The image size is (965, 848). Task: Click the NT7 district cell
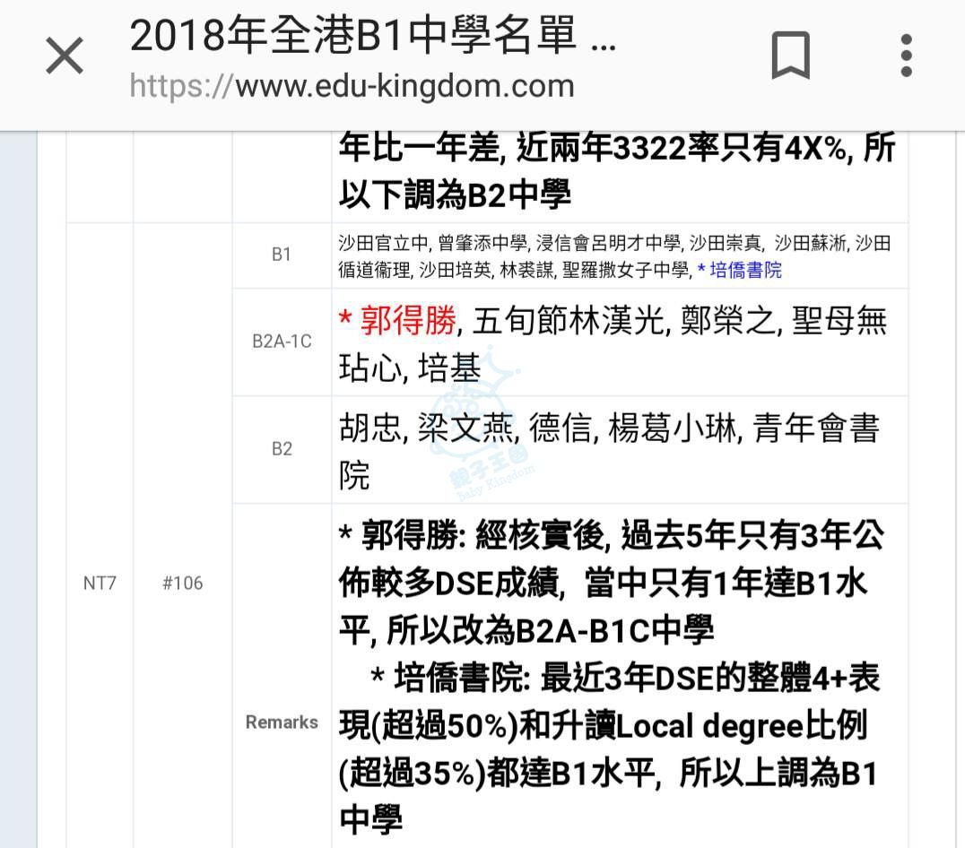click(99, 584)
